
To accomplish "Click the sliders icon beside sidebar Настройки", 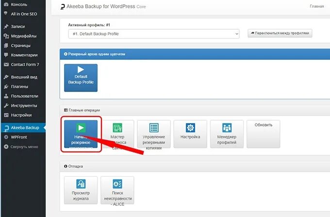I will pyautogui.click(x=6, y=115).
